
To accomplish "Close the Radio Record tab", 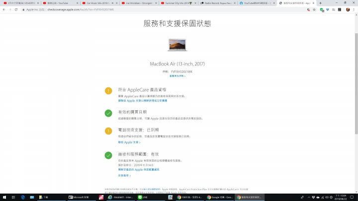I will click(235, 3).
